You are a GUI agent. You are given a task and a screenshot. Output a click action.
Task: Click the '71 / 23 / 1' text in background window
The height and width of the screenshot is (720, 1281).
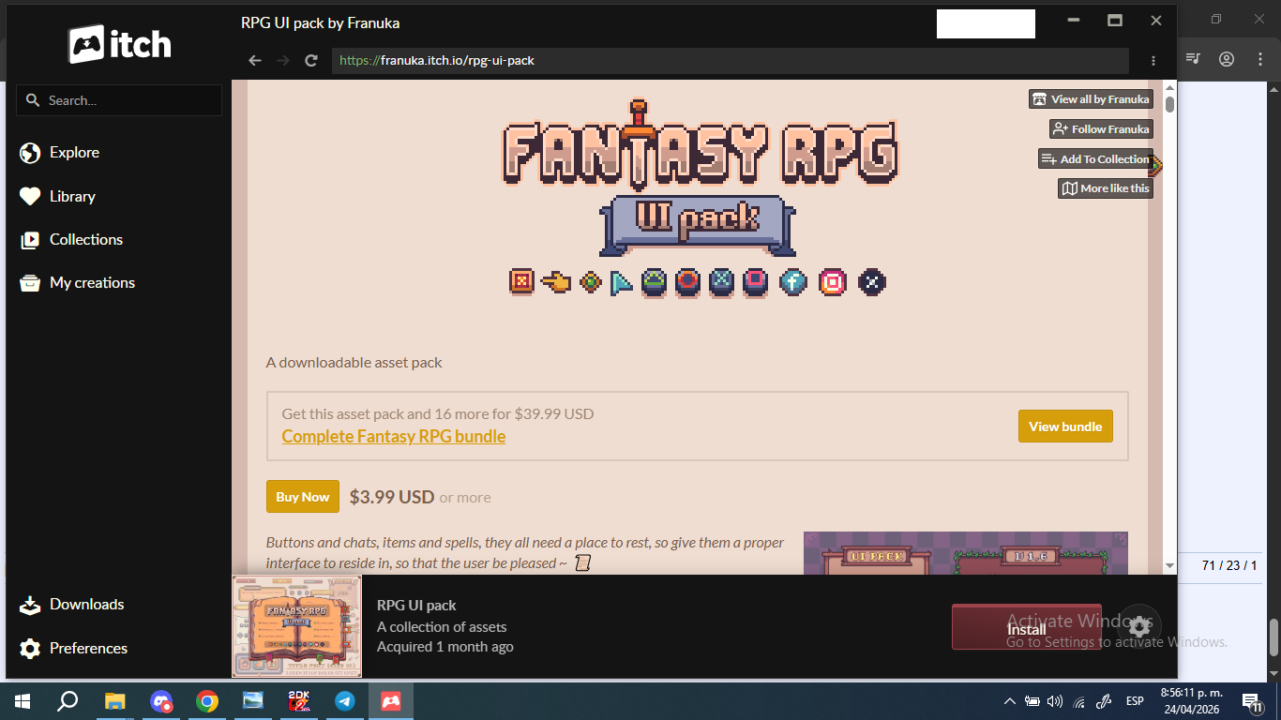coord(1228,565)
